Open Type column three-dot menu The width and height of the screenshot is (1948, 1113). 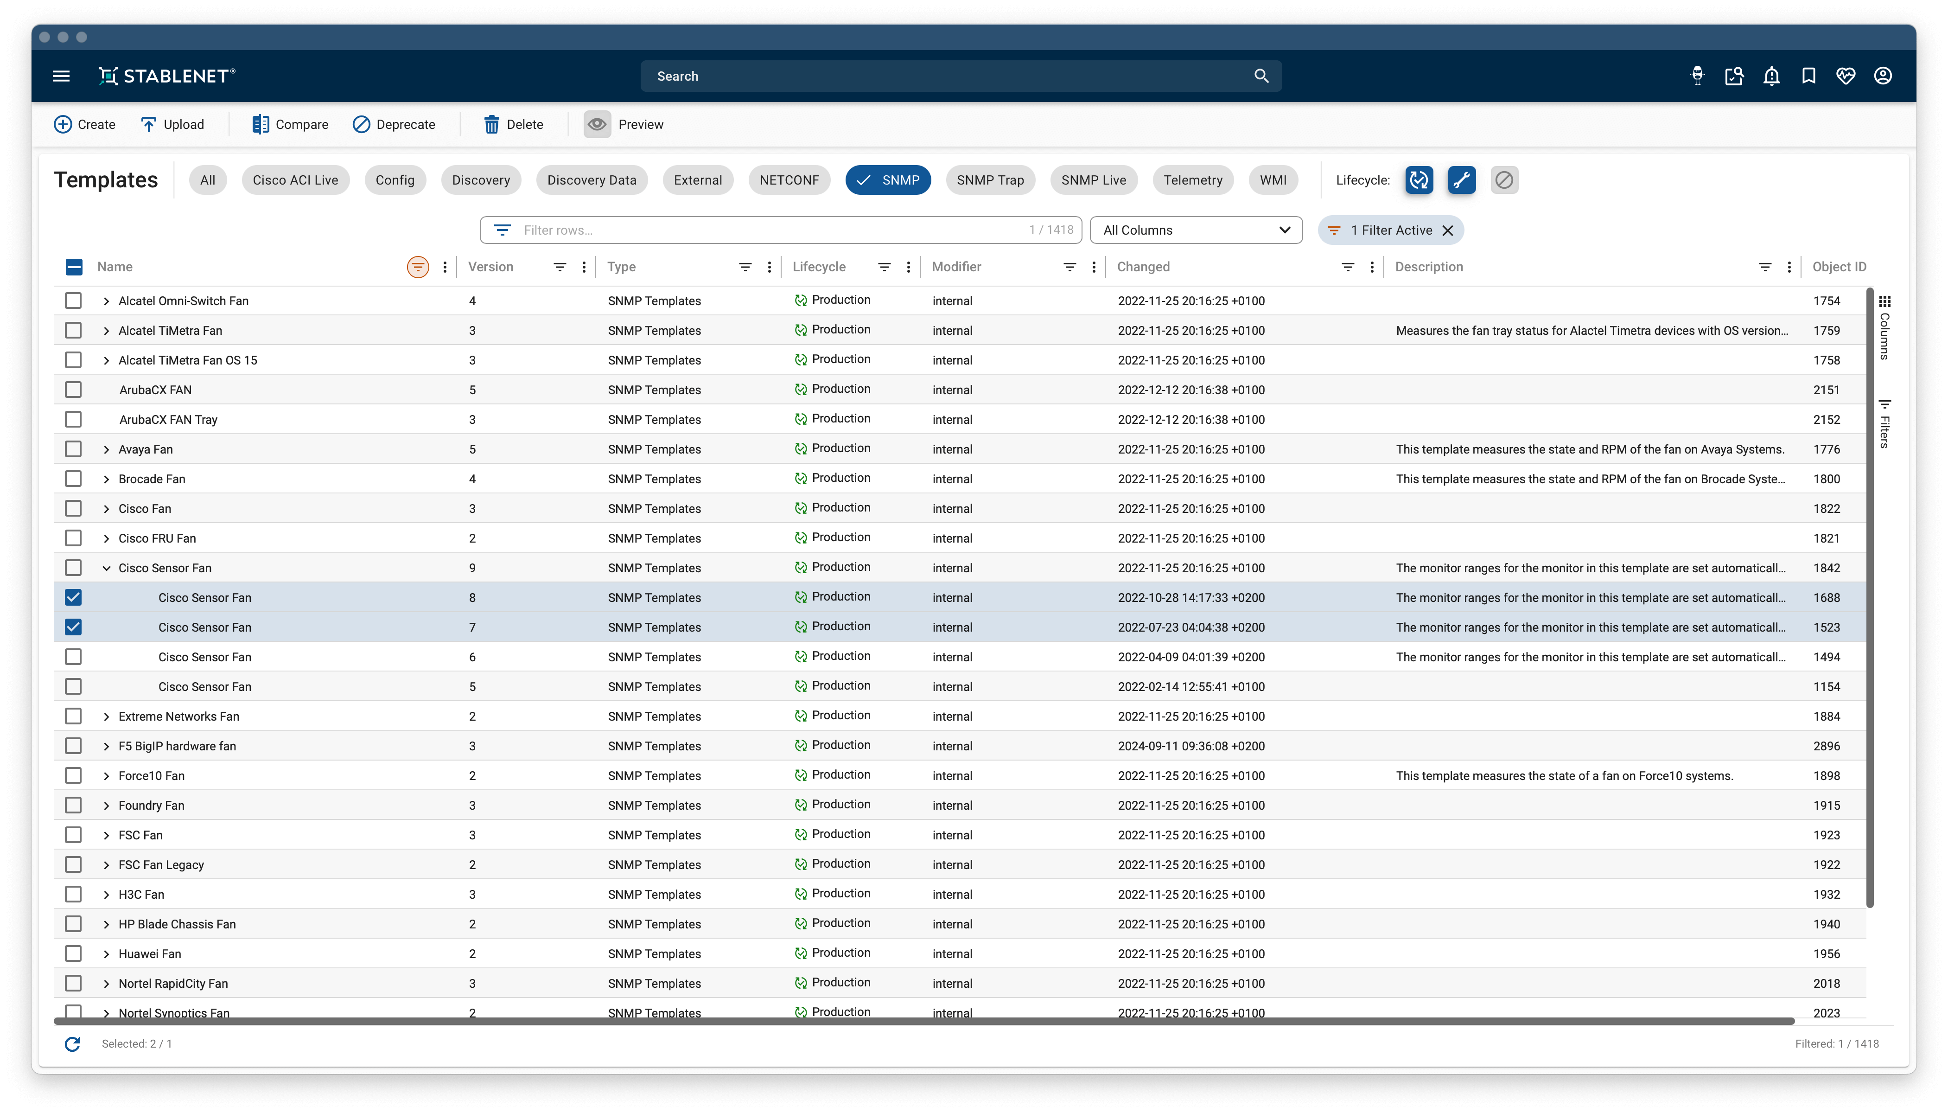(x=769, y=267)
